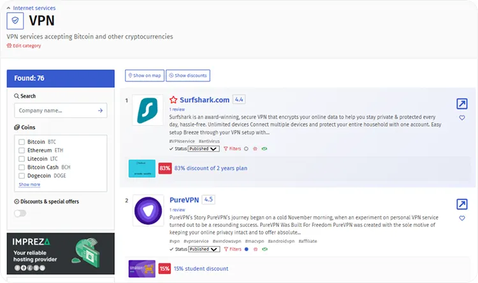Check the Bitcoin Cash BCH filter
The height and width of the screenshot is (283, 478).
[x=22, y=168]
